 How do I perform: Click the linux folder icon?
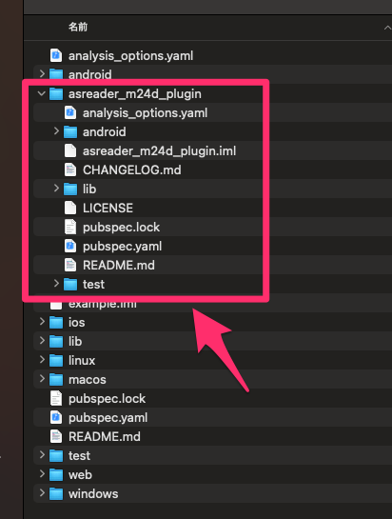pos(56,361)
